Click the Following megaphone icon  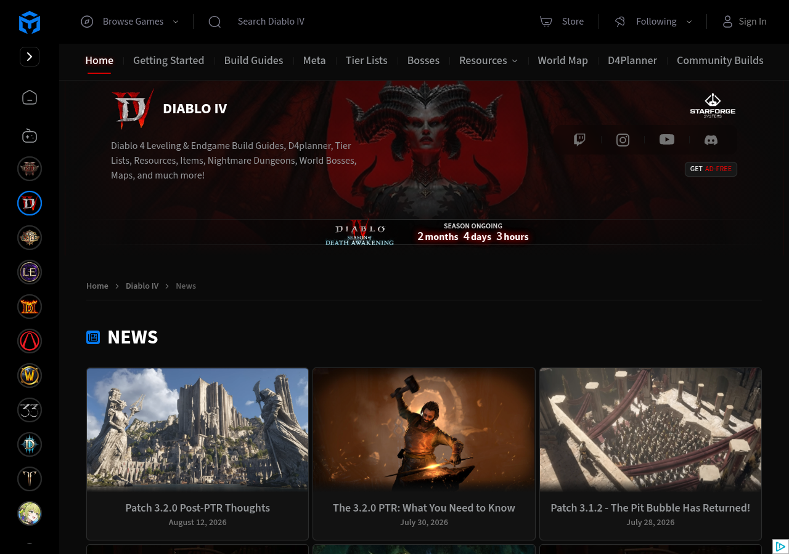pyautogui.click(x=620, y=22)
